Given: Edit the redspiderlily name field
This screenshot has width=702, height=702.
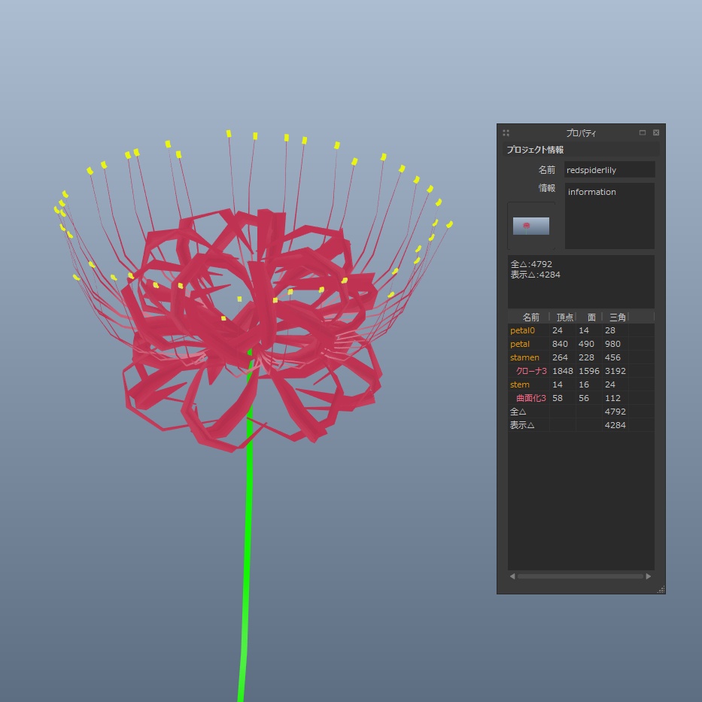Looking at the screenshot, I should coord(609,169).
